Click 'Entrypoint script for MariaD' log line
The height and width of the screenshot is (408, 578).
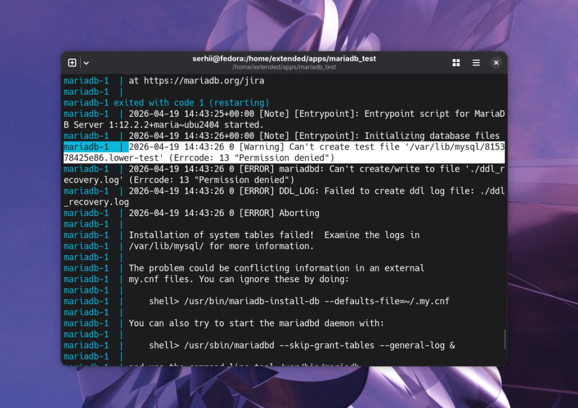point(284,114)
